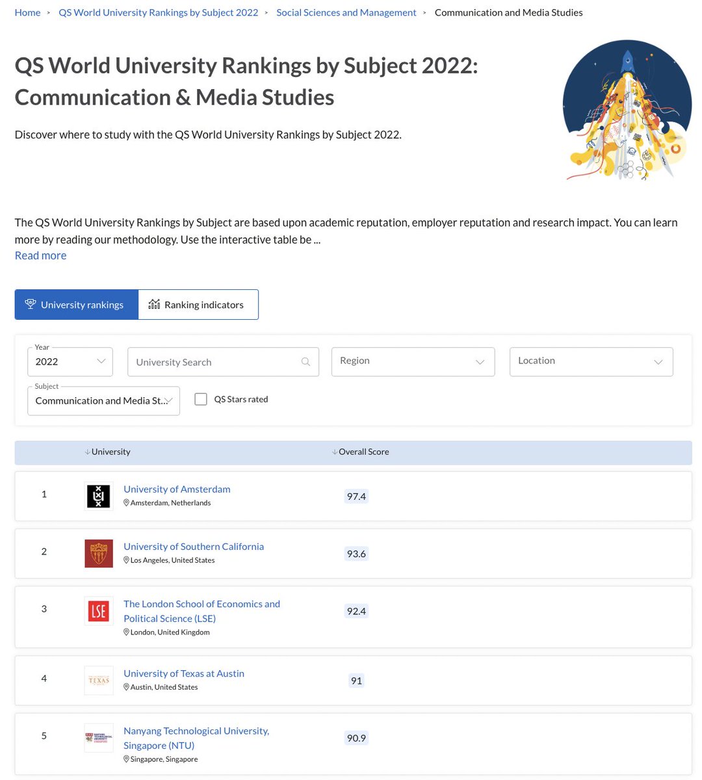This screenshot has height=780, width=702.
Task: Open the Subject Communication and Media dropdown
Action: pos(104,400)
